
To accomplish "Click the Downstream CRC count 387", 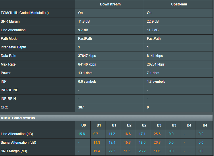I will pyautogui.click(x=81, y=107).
